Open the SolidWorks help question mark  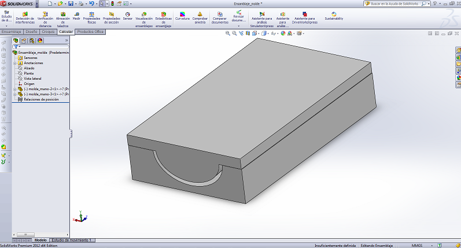tap(435, 3)
